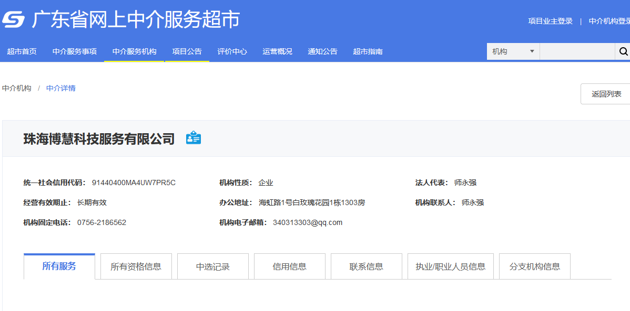This screenshot has height=311, width=630.
Task: Switch to 执业/职业人员信息 tab
Action: (450, 266)
